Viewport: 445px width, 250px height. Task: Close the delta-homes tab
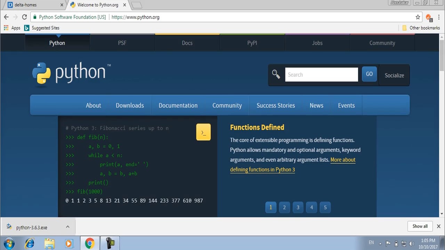[x=62, y=5]
